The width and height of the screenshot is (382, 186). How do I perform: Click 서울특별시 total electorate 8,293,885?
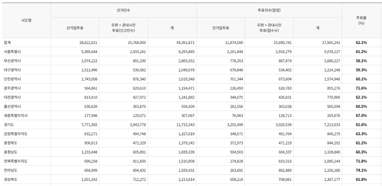[x=186, y=52]
